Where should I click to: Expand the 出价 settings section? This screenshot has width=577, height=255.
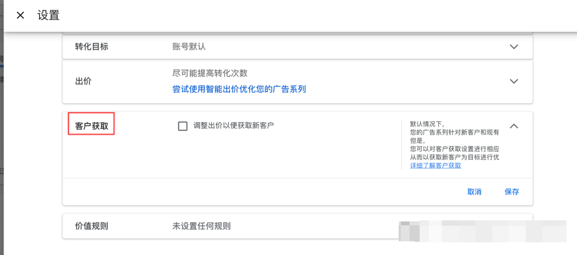[514, 81]
